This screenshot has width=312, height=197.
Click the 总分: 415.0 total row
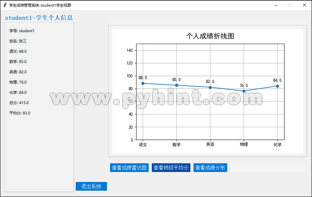point(19,103)
